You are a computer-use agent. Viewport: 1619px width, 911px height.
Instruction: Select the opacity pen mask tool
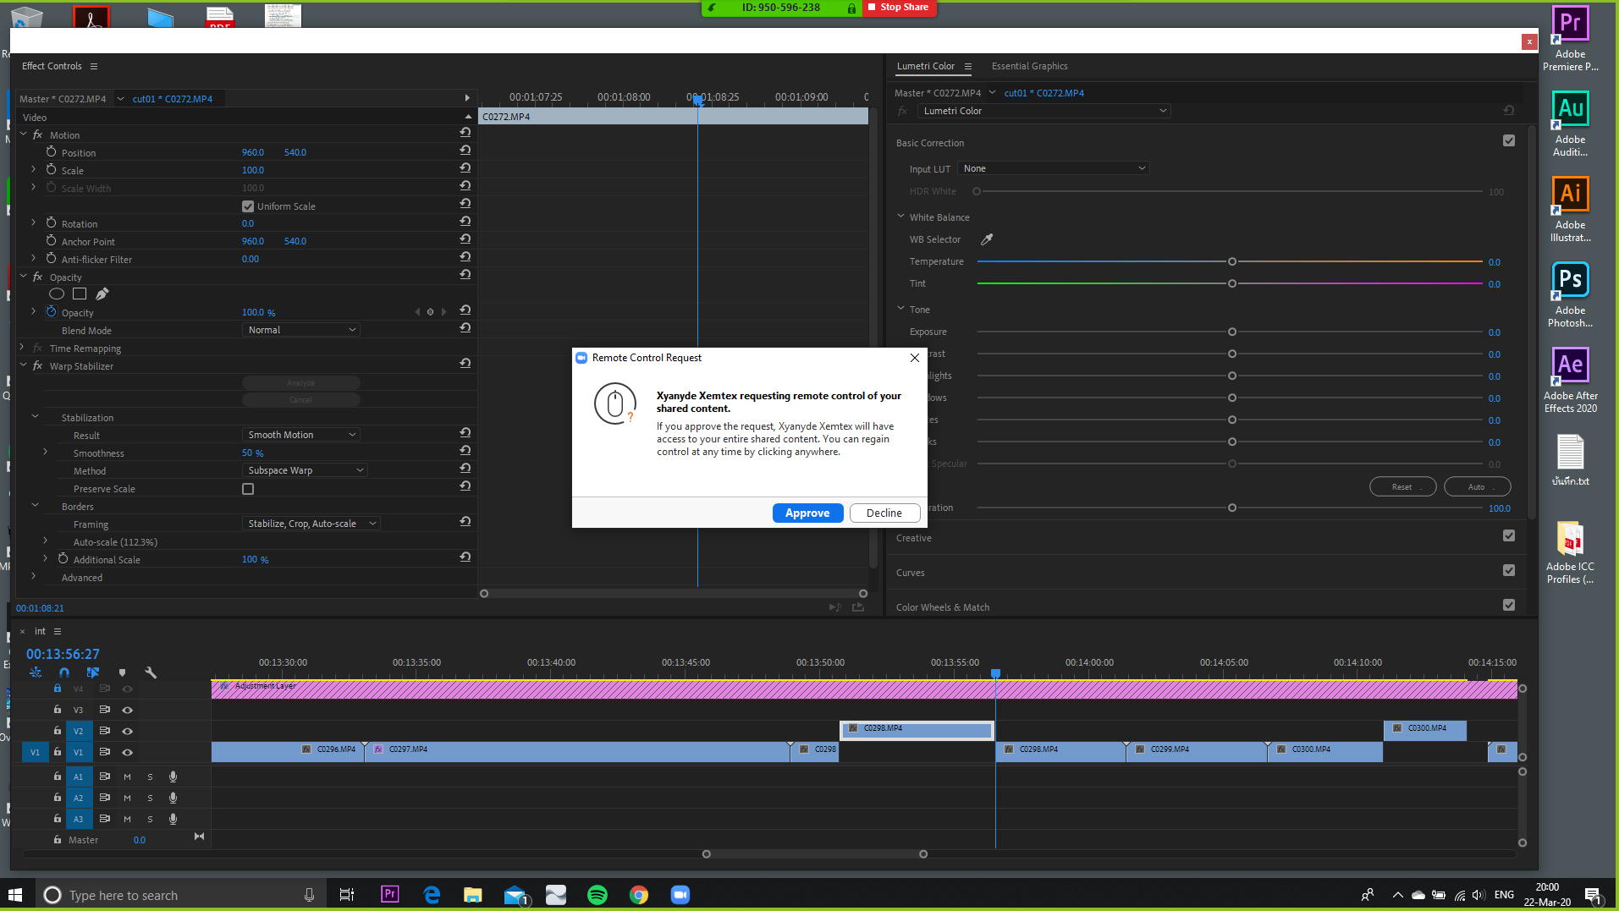point(102,294)
